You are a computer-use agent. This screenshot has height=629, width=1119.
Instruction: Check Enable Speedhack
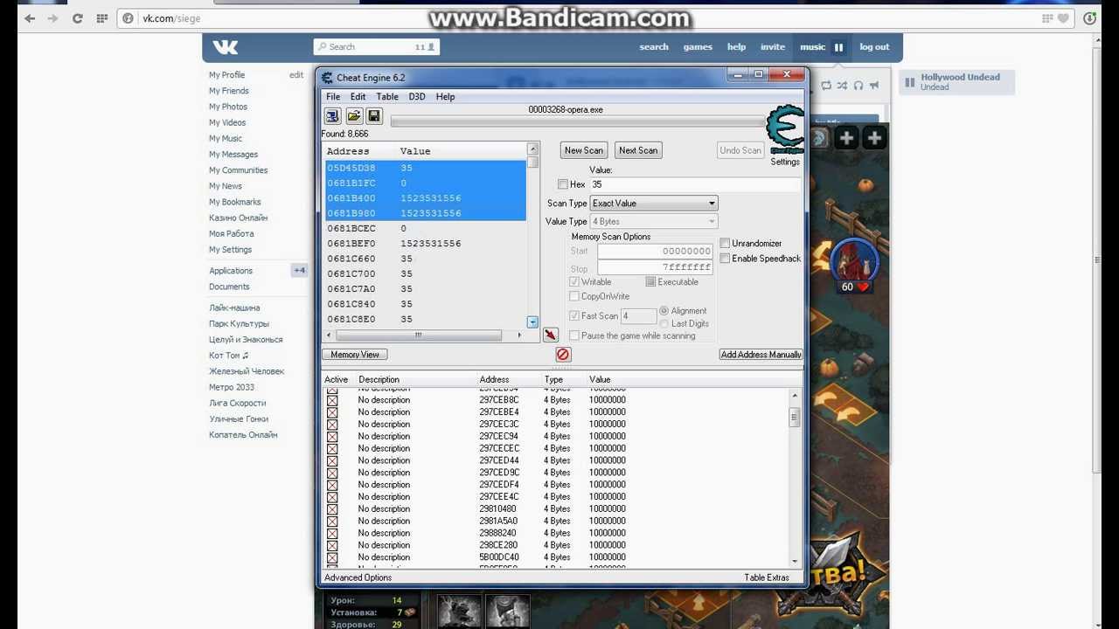click(x=725, y=259)
